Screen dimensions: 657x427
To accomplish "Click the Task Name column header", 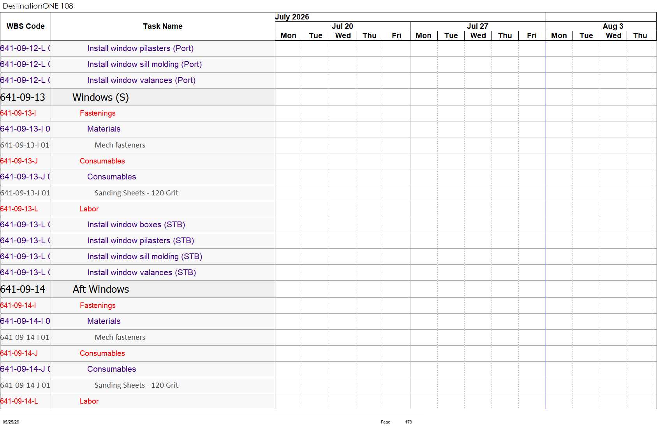I will coord(163,26).
